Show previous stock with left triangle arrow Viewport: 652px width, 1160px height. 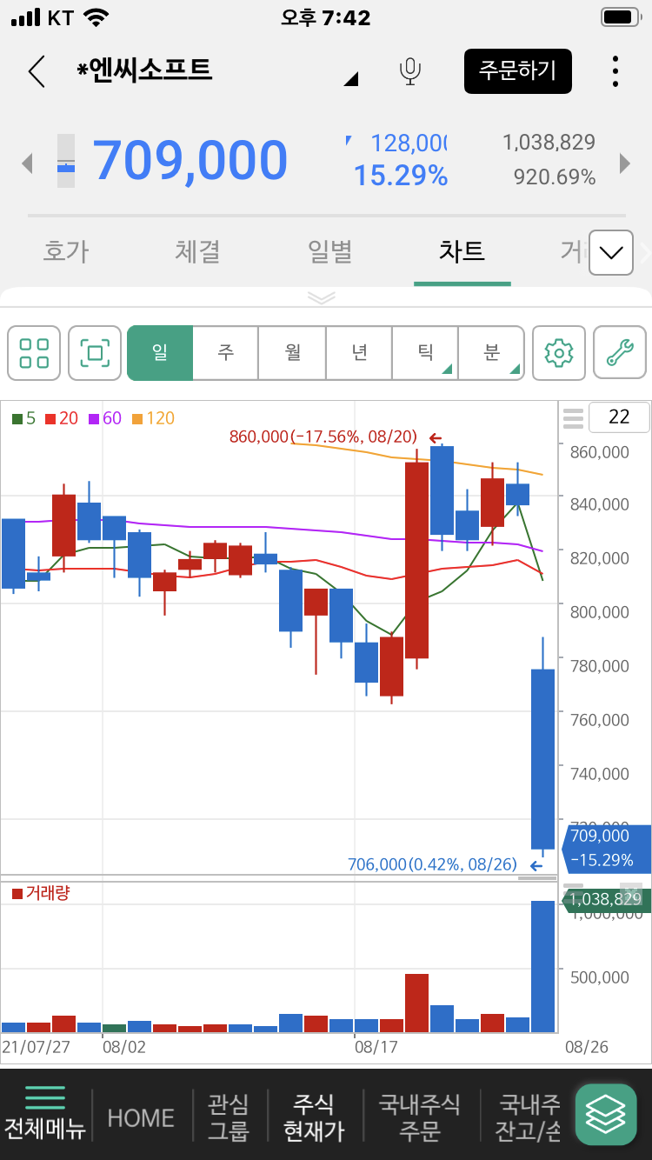[27, 163]
